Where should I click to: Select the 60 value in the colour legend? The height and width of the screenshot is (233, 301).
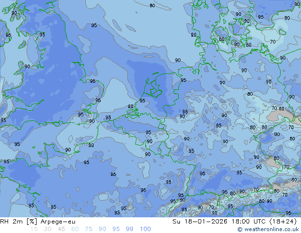pos(75,229)
